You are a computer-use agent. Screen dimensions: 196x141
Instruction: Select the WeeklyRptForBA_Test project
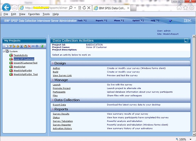[26, 74]
